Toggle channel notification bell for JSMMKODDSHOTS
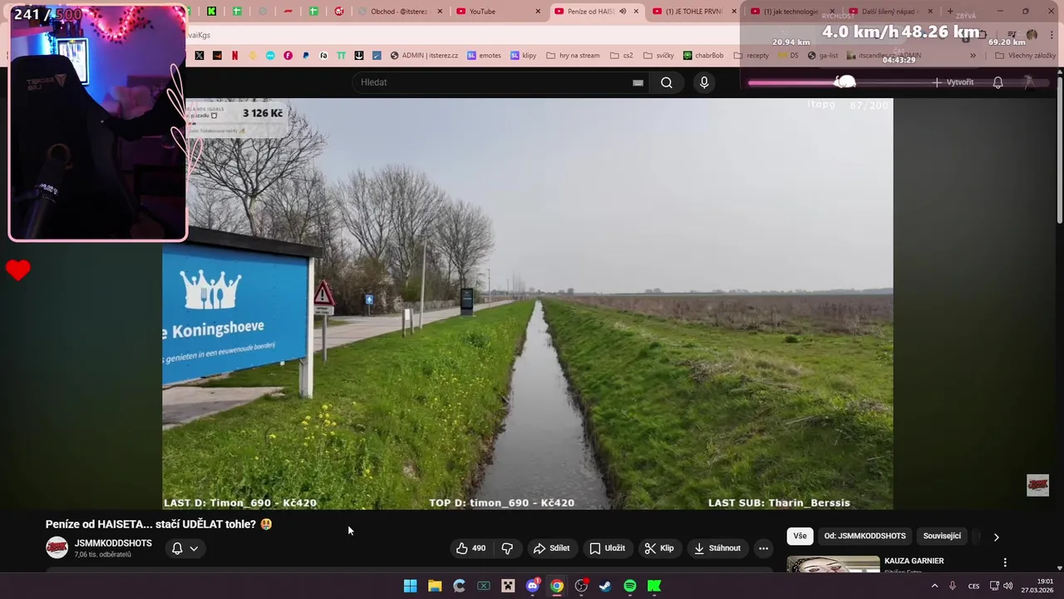1064x599 pixels. pos(177,548)
